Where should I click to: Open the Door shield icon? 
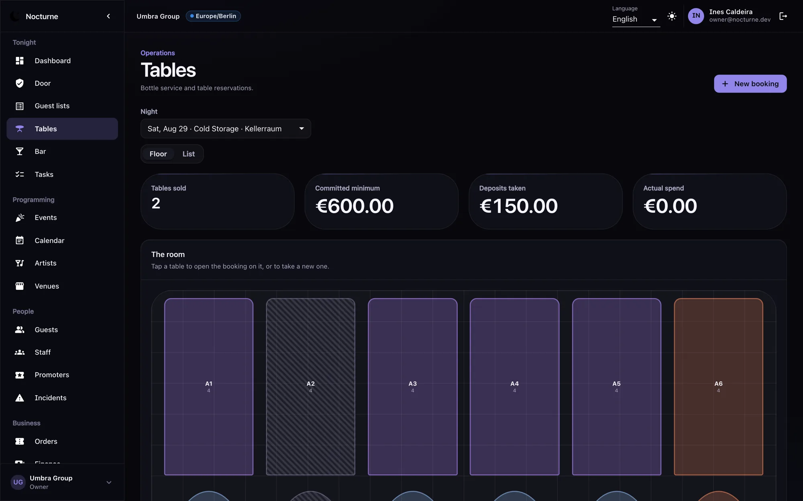coord(19,83)
